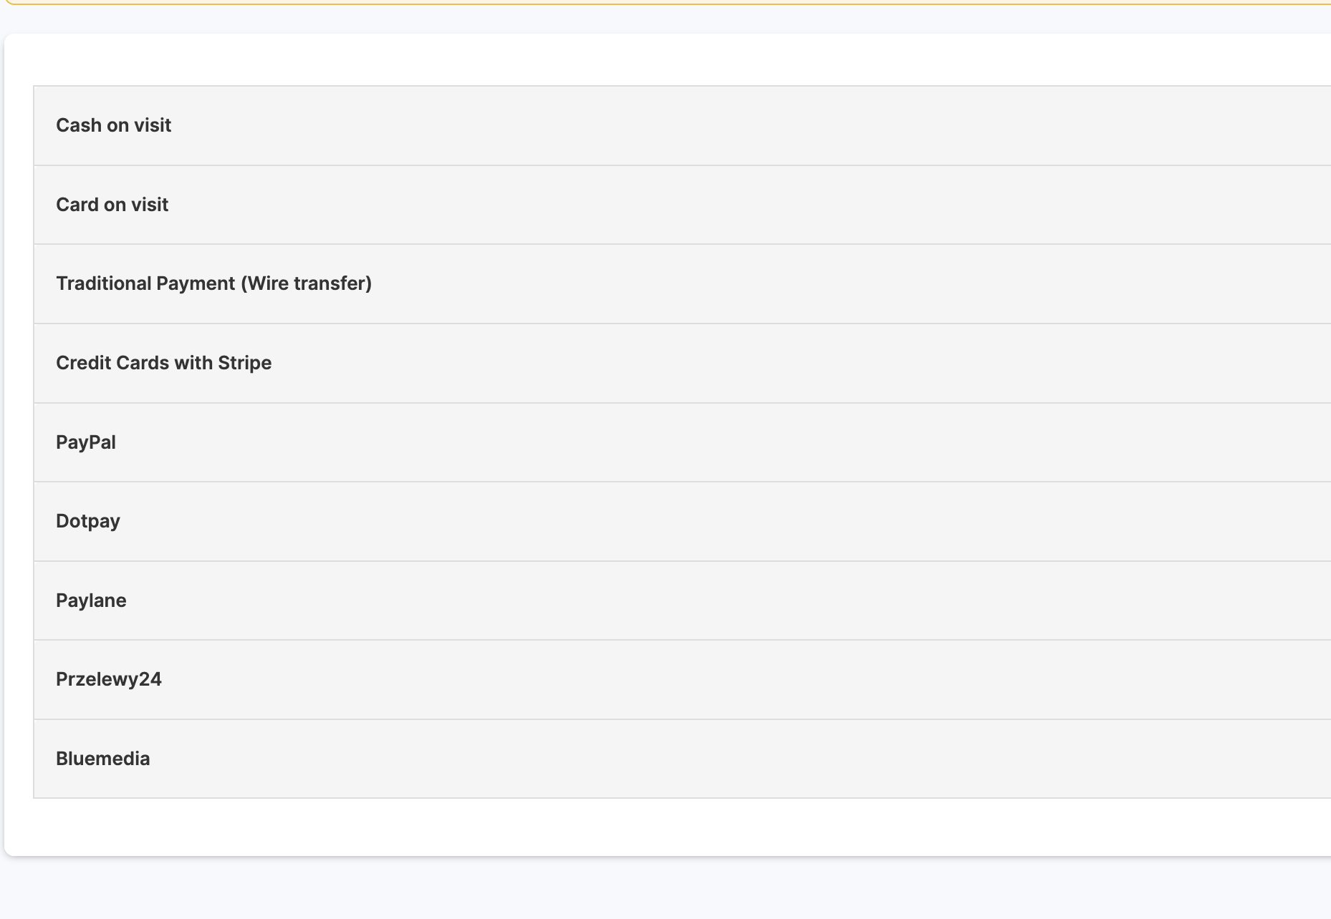Expand the Przelewy24 payment section
The height and width of the screenshot is (919, 1331).
pos(681,680)
